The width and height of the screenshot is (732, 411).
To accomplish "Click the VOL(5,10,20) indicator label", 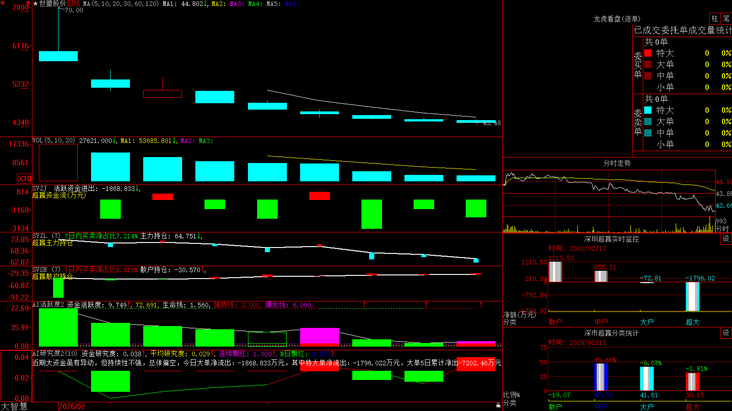I will coord(54,141).
